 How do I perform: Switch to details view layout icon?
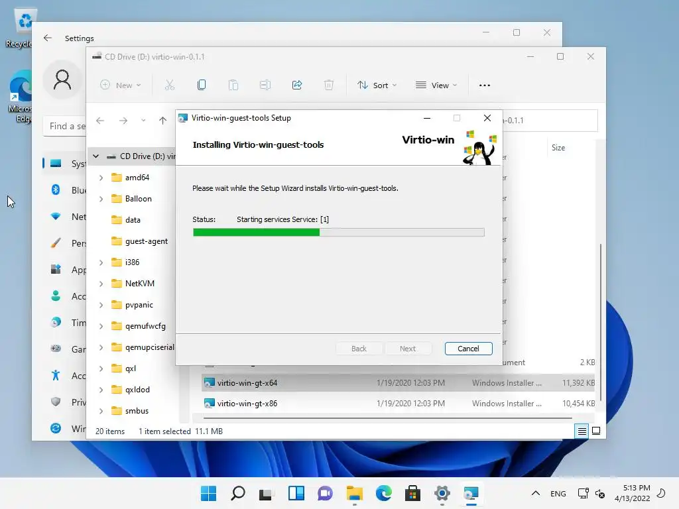[582, 431]
